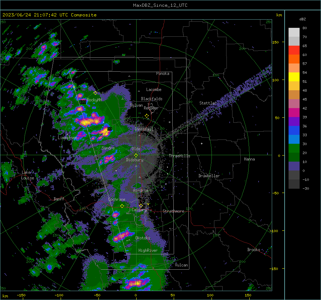
Task: Click the yellow diamond marker below Cochrane
Action: (122, 206)
